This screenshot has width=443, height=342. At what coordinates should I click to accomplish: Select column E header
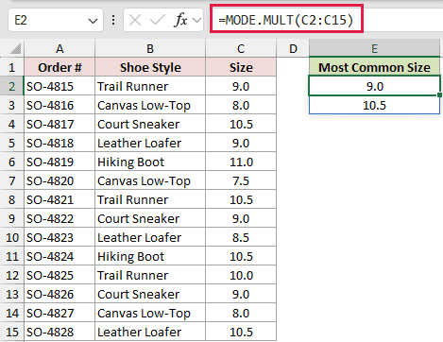[374, 48]
